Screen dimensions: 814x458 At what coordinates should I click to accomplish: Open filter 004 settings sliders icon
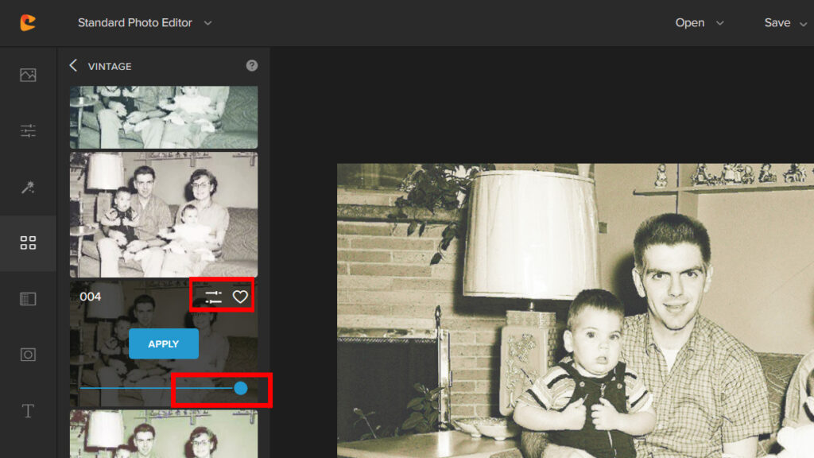pyautogui.click(x=213, y=297)
